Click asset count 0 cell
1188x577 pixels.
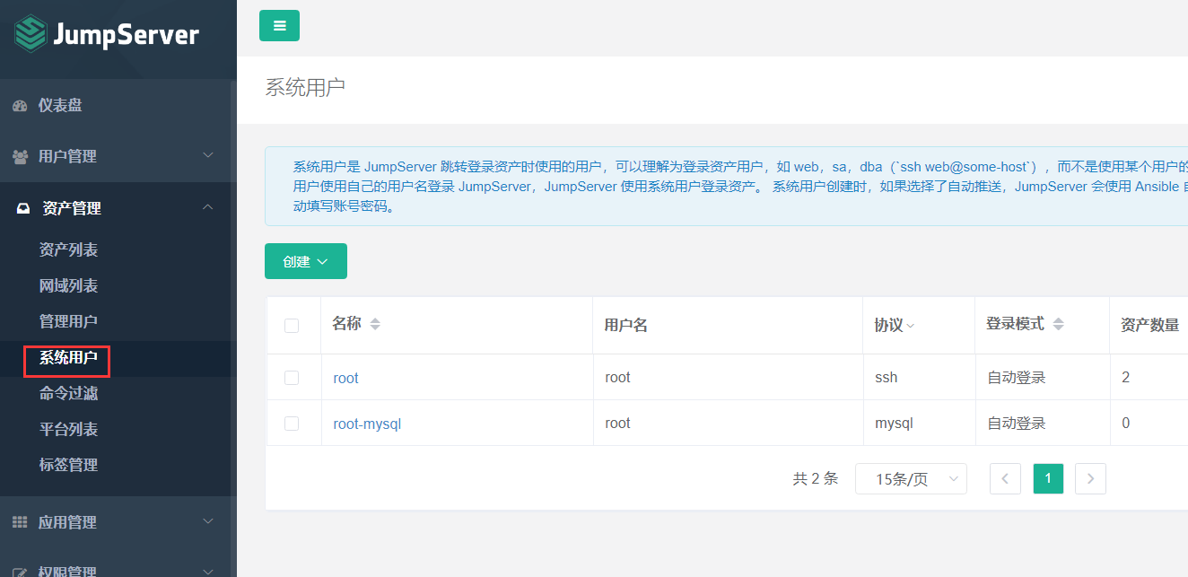click(x=1126, y=423)
